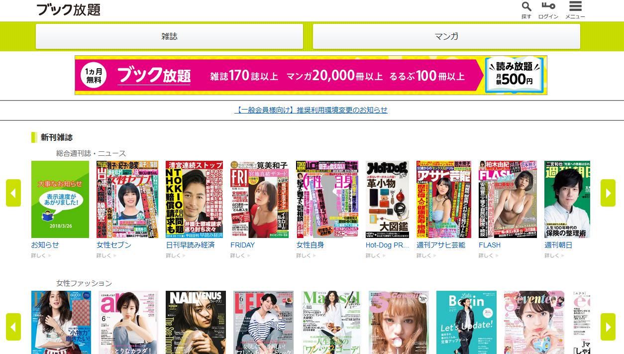Screen dimensions: 624x354
Task: Open the green お知らせ notice thumbnail
Action: [60, 199]
